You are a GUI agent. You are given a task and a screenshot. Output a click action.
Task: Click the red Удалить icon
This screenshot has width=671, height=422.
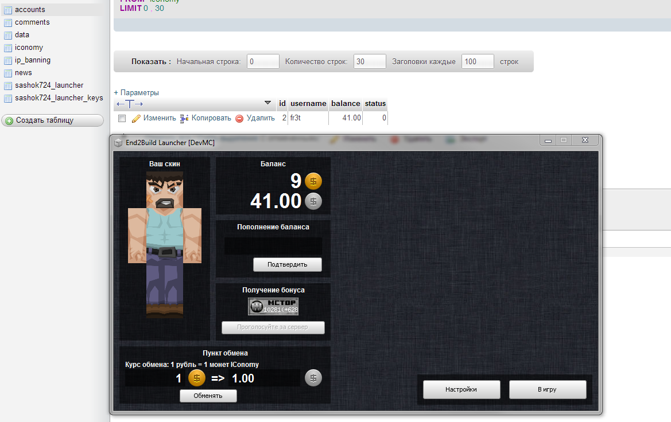coord(239,119)
